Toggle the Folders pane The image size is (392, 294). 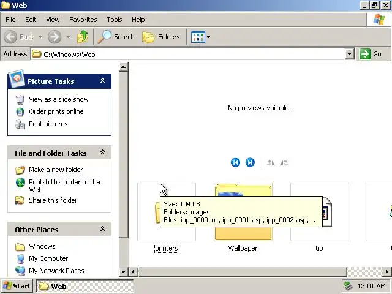point(161,37)
